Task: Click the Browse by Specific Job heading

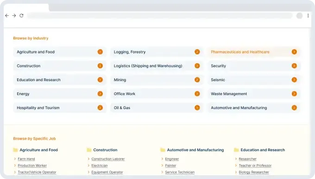Action: pos(34,139)
